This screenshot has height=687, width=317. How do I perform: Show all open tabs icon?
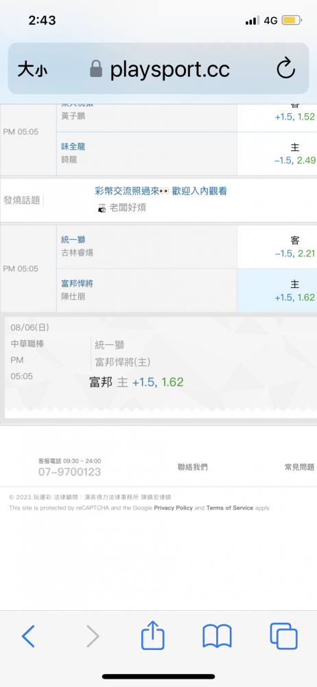click(x=284, y=636)
